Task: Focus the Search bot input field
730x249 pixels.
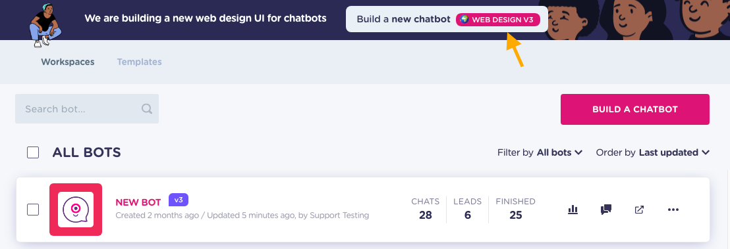Action: click(x=86, y=109)
